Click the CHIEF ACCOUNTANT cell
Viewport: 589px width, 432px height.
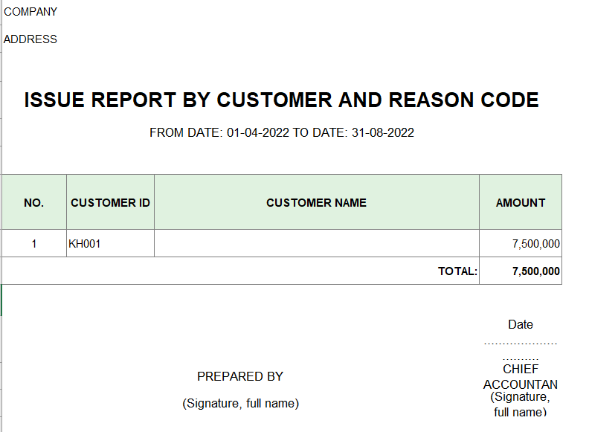click(x=520, y=376)
